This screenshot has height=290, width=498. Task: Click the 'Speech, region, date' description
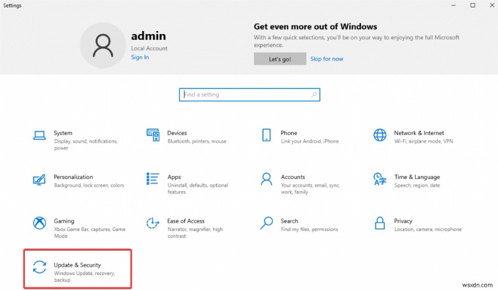pyautogui.click(x=417, y=186)
